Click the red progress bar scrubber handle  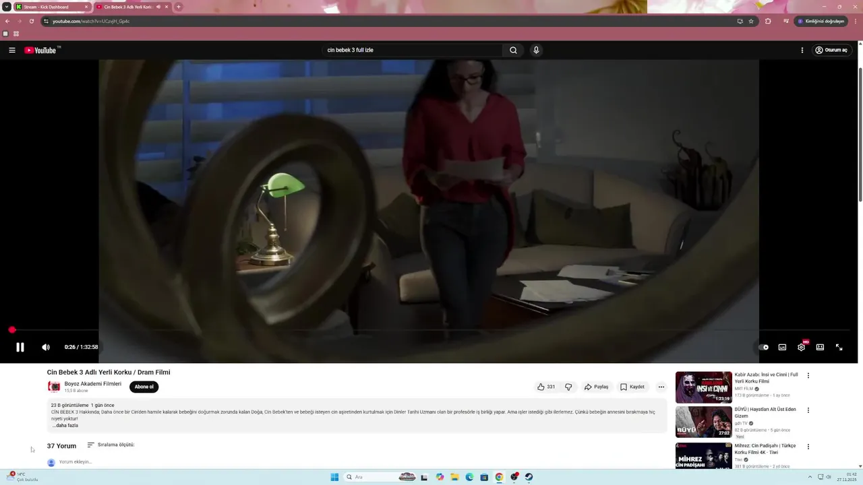(x=12, y=330)
